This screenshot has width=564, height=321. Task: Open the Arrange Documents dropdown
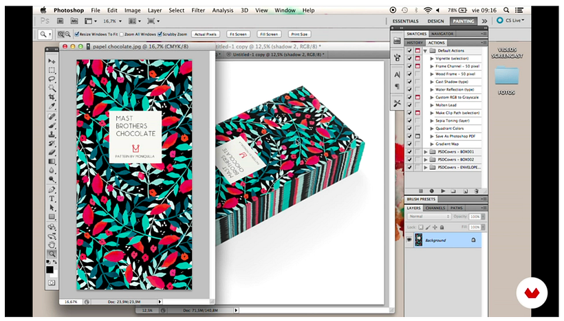tap(135, 21)
